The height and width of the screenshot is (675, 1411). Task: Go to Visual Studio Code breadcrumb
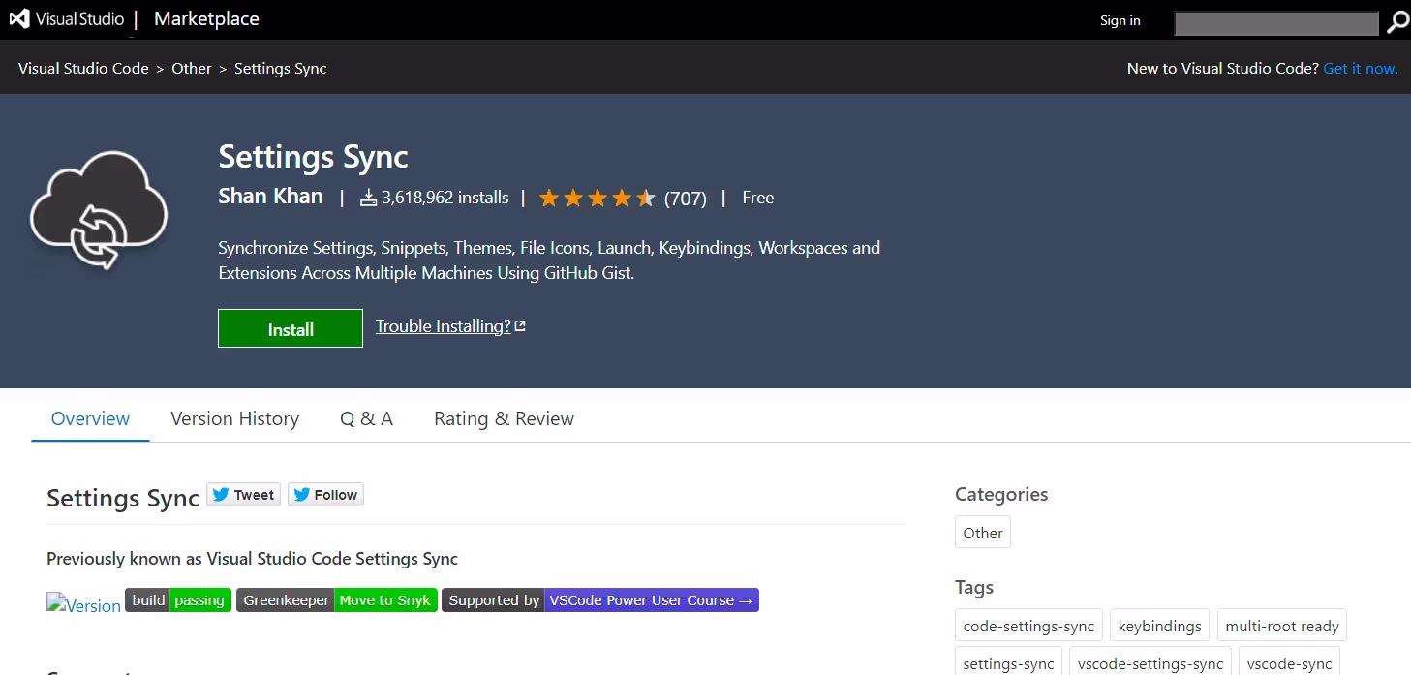point(83,69)
